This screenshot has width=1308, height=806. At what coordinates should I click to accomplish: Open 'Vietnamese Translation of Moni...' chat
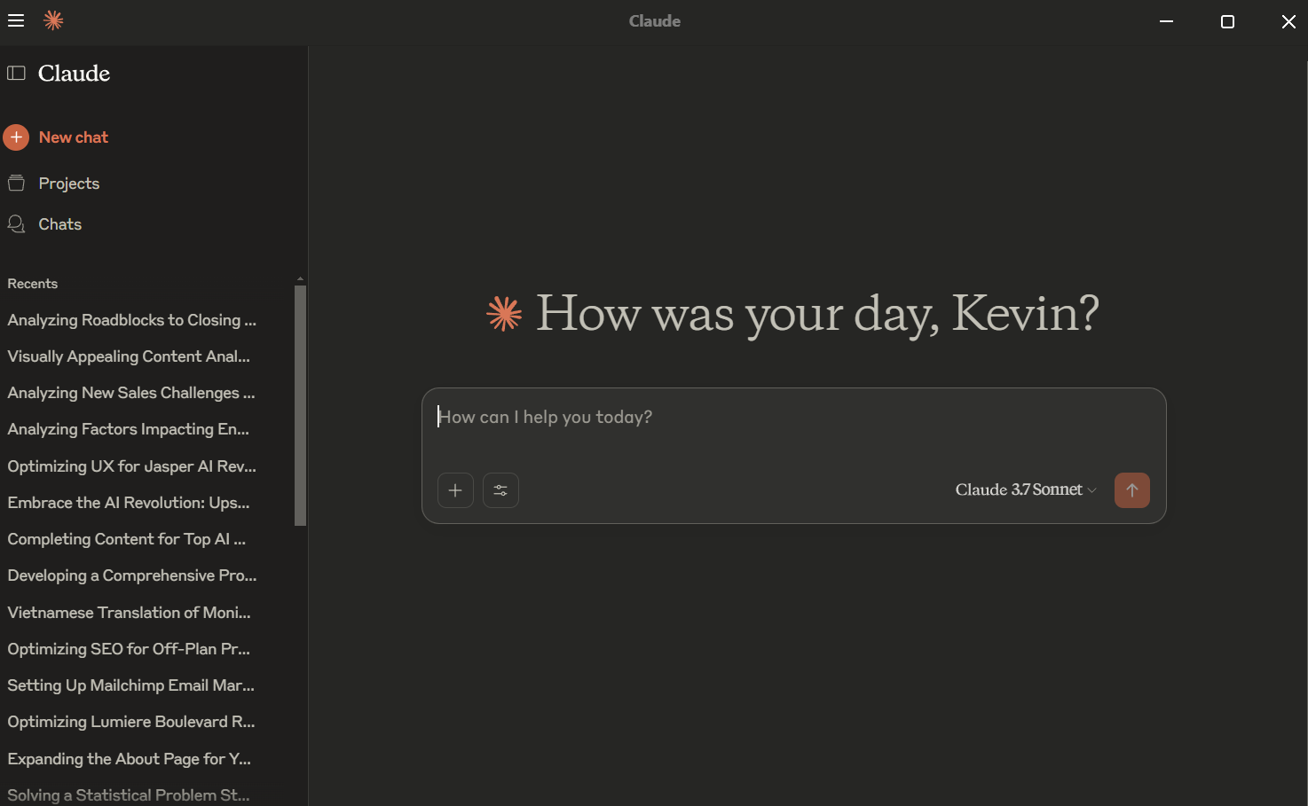[130, 613]
